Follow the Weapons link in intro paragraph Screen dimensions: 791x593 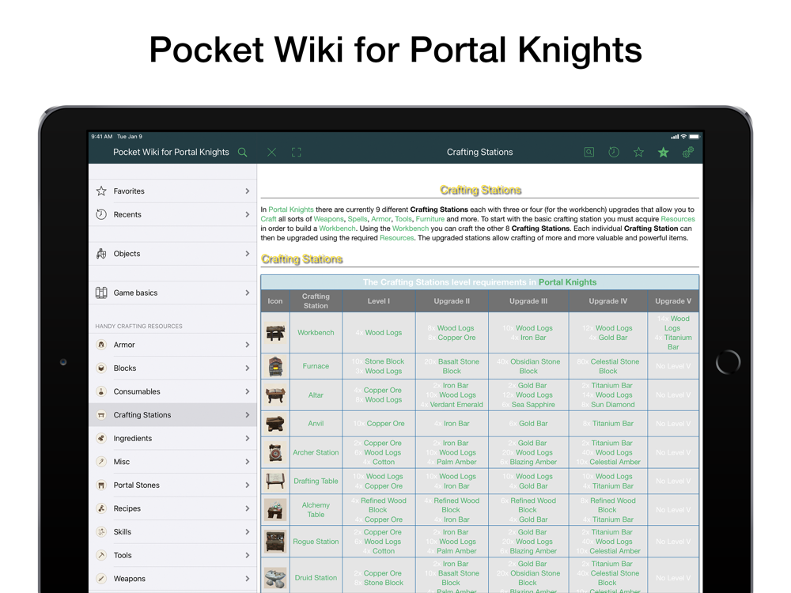pyautogui.click(x=328, y=219)
